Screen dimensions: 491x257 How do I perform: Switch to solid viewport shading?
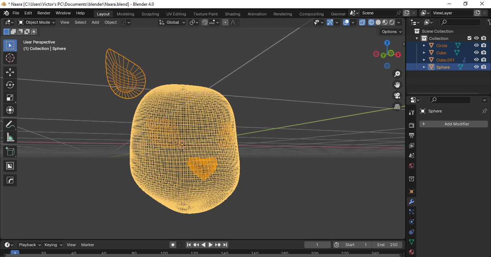(x=378, y=22)
